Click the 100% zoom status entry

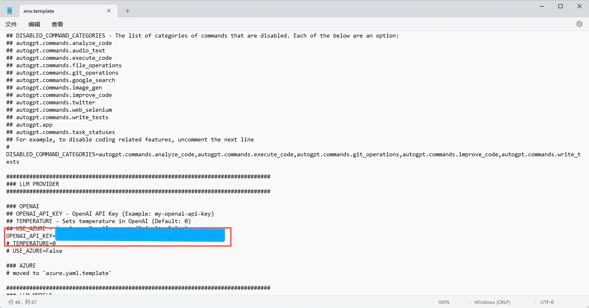(x=444, y=302)
